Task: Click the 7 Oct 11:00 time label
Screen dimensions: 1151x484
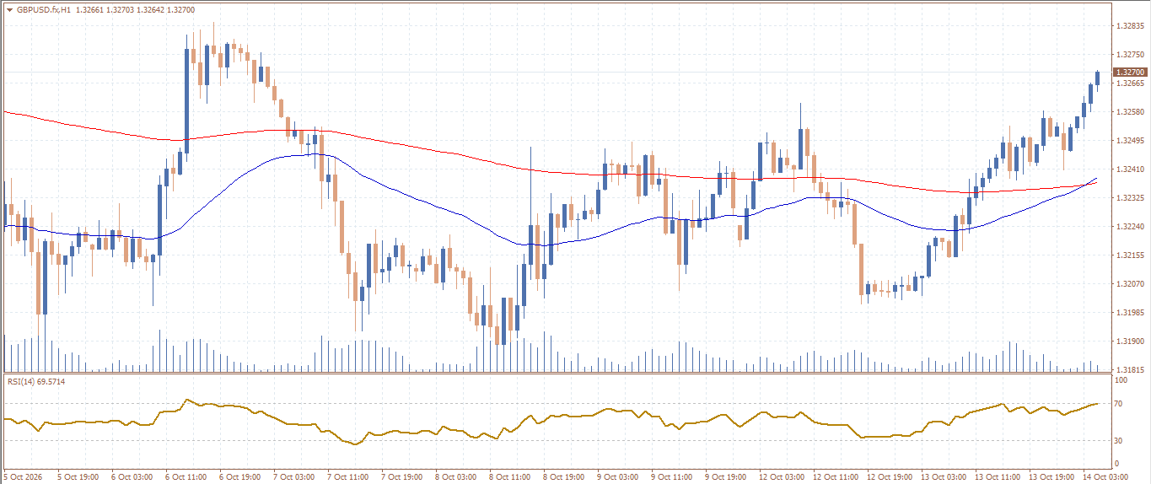Action: [x=348, y=477]
